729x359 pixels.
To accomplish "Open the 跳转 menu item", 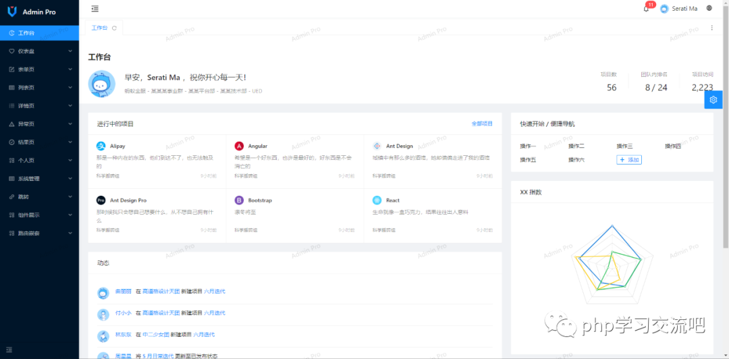I will click(x=40, y=196).
